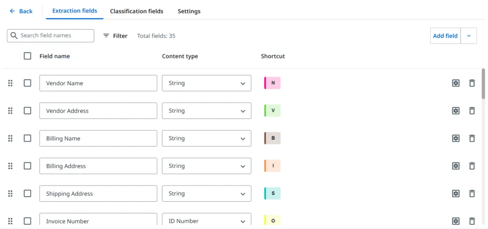This screenshot has width=488, height=229.
Task: Switch to Classification fields tab
Action: pos(137,11)
